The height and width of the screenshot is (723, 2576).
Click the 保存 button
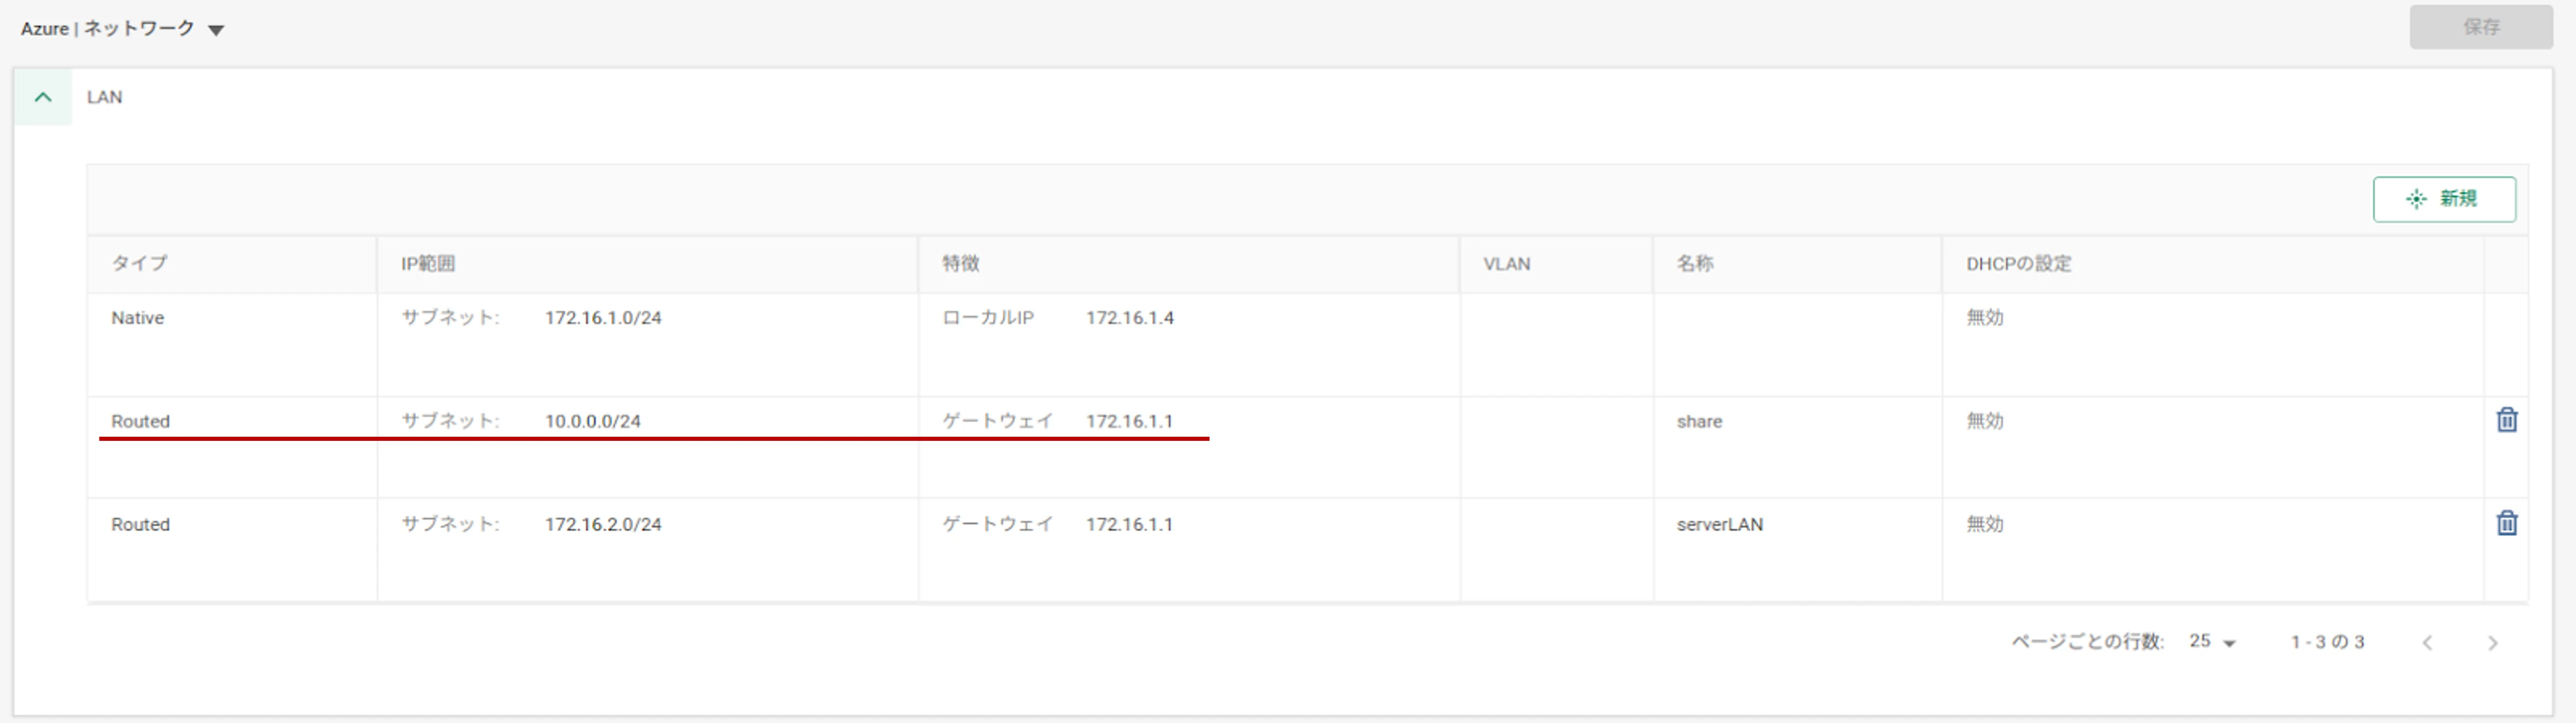[2480, 27]
